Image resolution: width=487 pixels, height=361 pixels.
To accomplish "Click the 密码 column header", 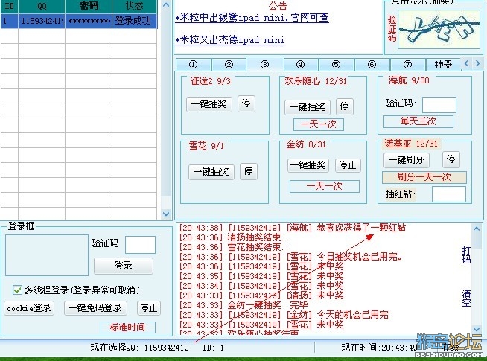I will pyautogui.click(x=89, y=6).
